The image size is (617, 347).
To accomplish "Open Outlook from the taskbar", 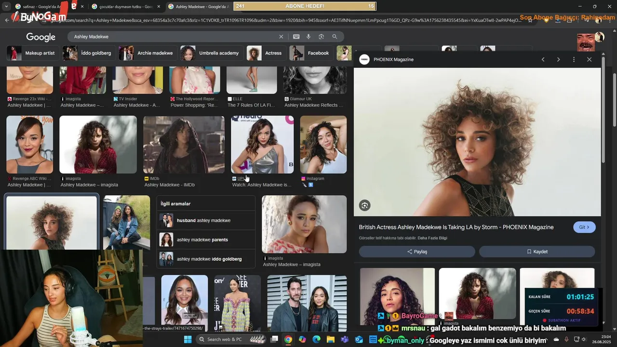I will pyautogui.click(x=359, y=339).
